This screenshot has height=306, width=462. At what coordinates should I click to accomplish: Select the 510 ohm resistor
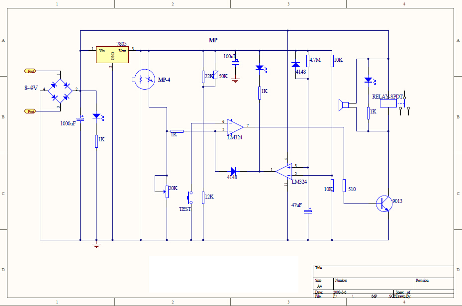click(x=344, y=185)
